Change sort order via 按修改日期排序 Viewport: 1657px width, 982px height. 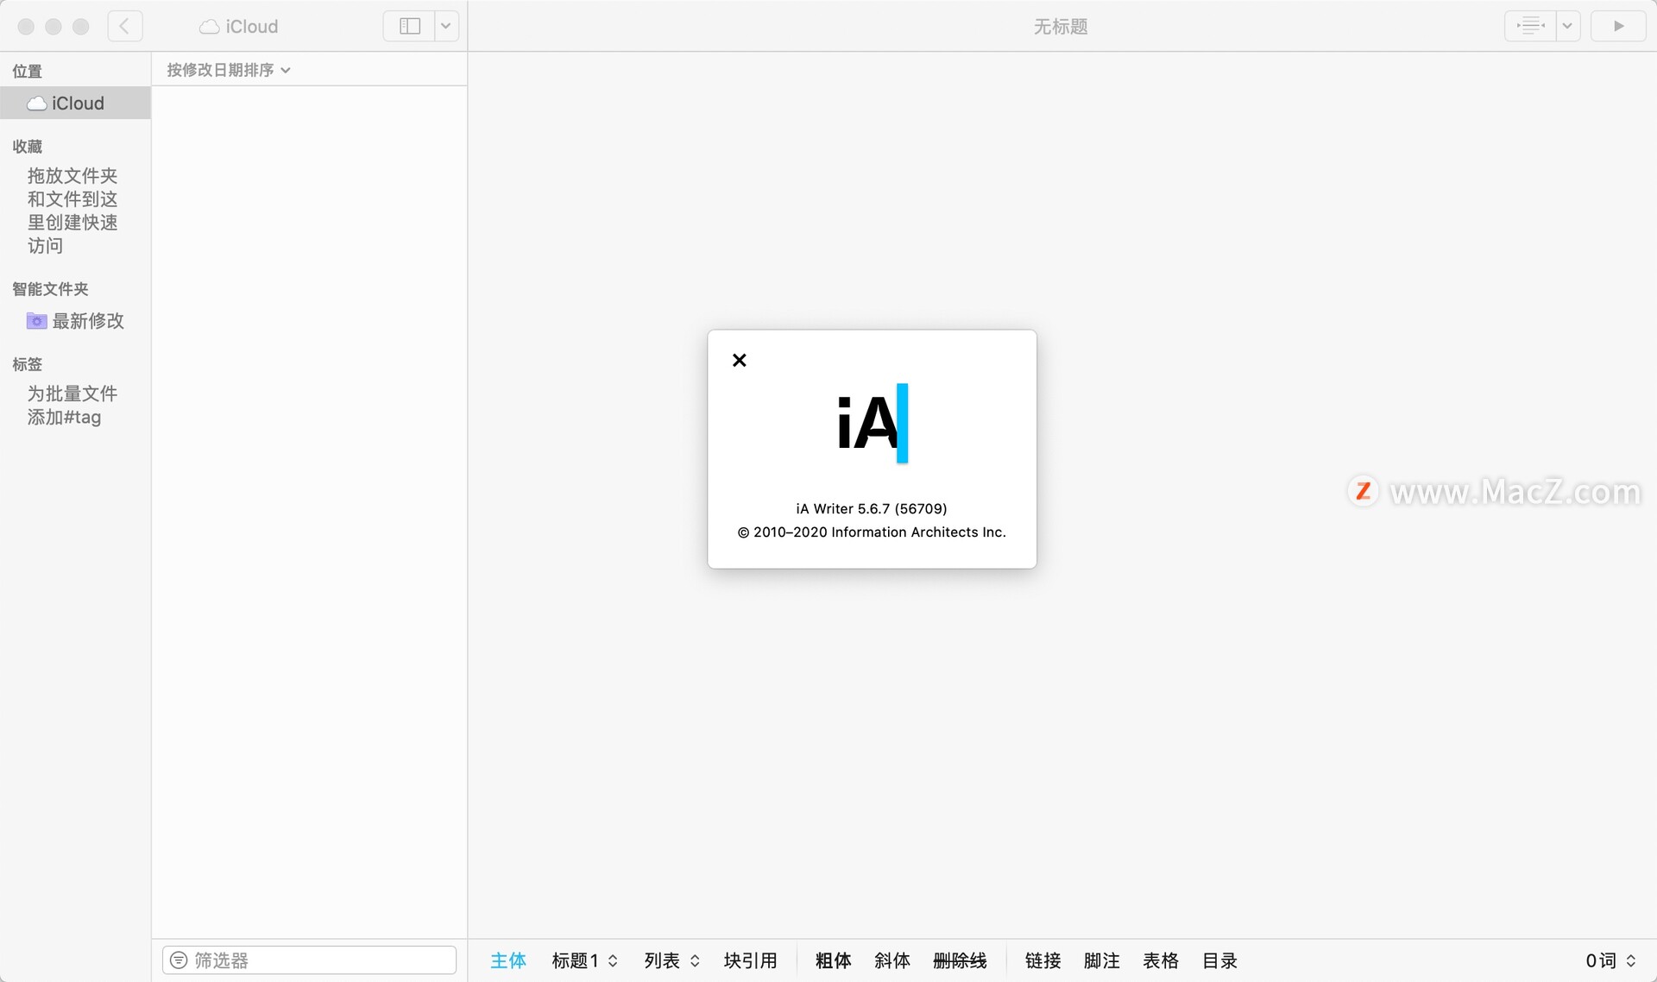228,70
